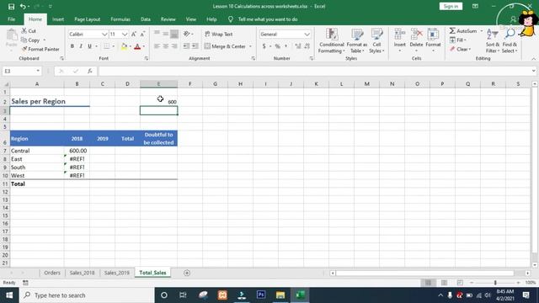Select column header E

click(158, 84)
